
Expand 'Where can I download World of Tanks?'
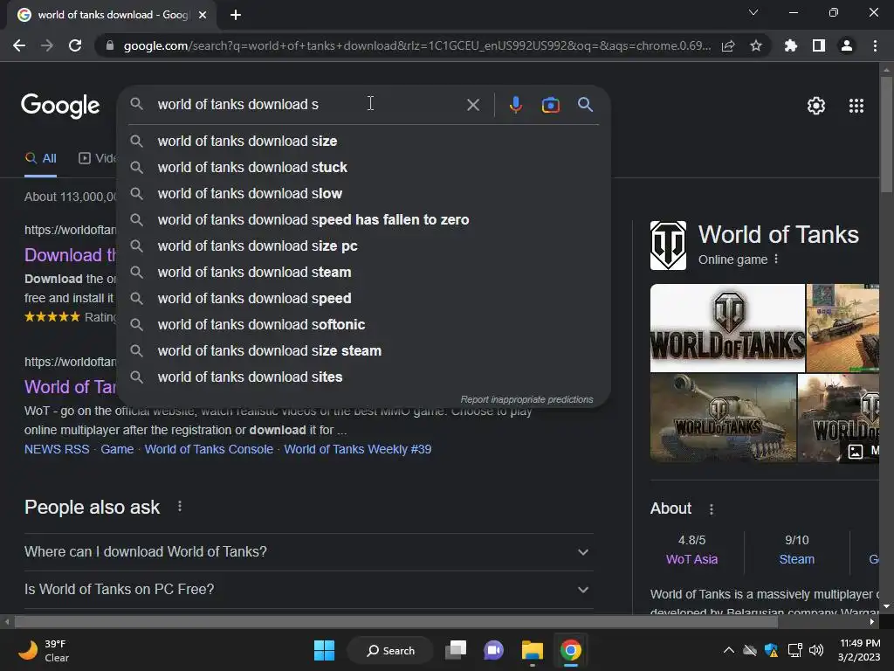click(x=308, y=552)
